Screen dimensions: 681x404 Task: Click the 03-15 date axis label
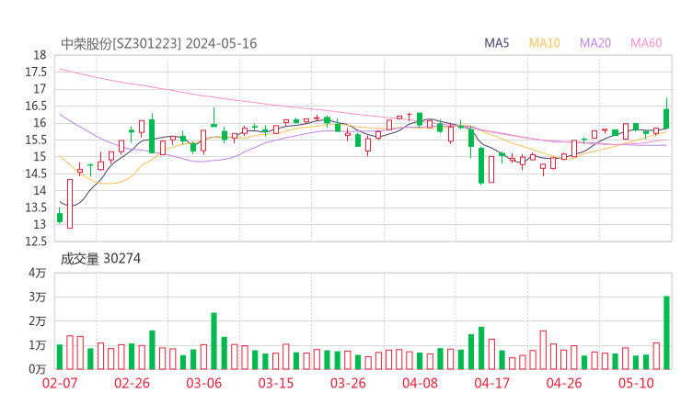(x=276, y=383)
